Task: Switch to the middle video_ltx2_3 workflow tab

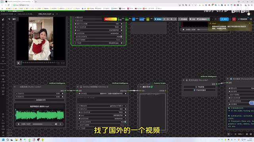Action: pos(25,14)
